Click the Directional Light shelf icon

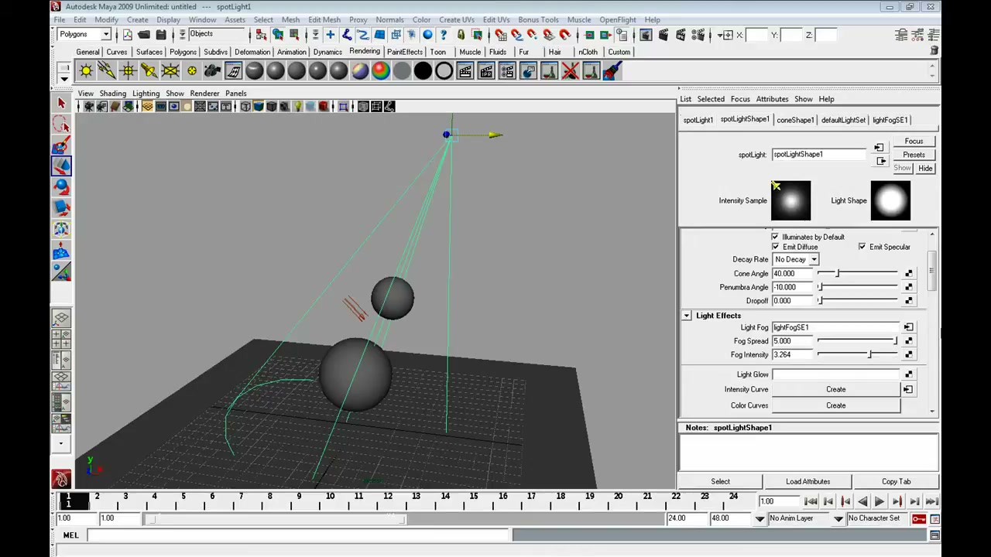[107, 72]
